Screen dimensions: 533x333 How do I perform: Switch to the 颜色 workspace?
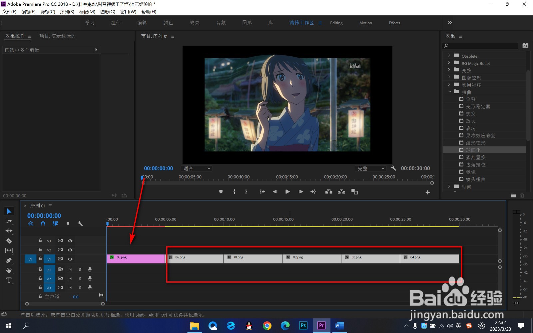pyautogui.click(x=168, y=23)
